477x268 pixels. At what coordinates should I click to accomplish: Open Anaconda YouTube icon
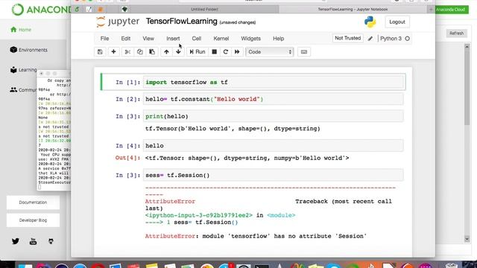click(33, 241)
